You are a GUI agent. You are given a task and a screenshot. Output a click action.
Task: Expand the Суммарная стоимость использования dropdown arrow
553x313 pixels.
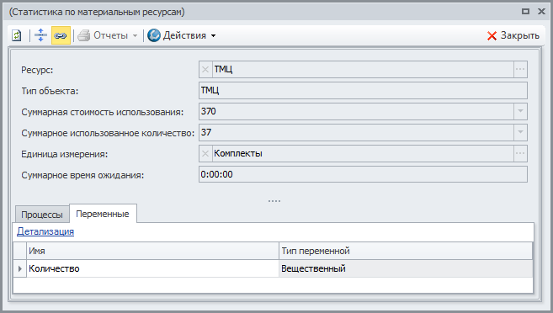[x=520, y=111]
